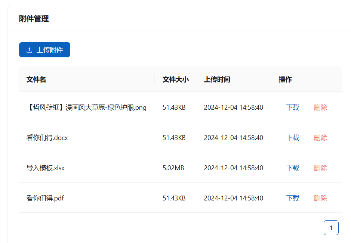351x243 pixels.
Task: Delete 看你们得.pdf attachment
Action: click(x=320, y=198)
